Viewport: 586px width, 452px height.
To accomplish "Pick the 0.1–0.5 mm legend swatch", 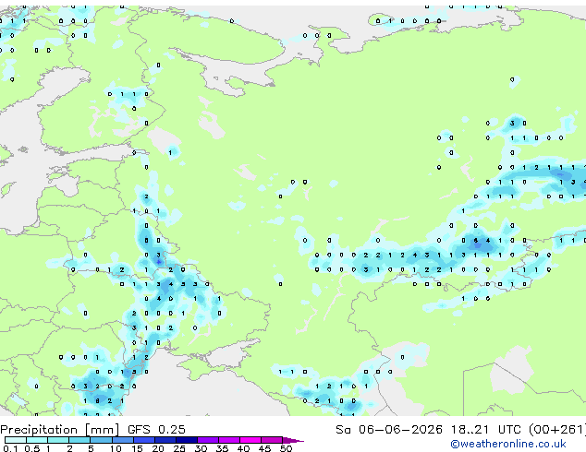I will [x=16, y=440].
